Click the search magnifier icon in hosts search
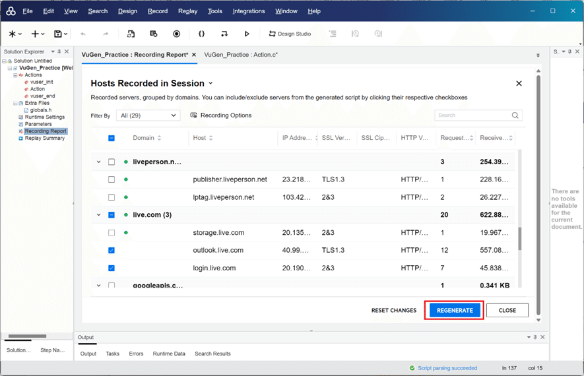Viewport: 584px width, 376px height. coord(515,115)
